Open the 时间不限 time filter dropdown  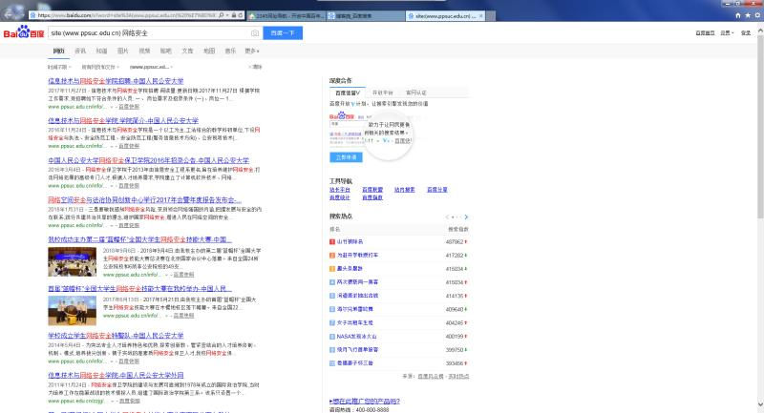59,67
